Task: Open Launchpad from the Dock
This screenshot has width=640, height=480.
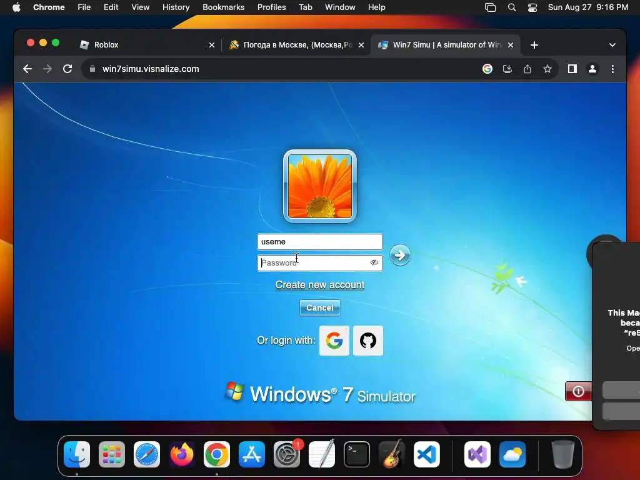Action: click(x=112, y=454)
